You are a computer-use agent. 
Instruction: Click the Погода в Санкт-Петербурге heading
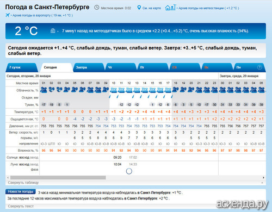pyautogui.click(x=47, y=7)
